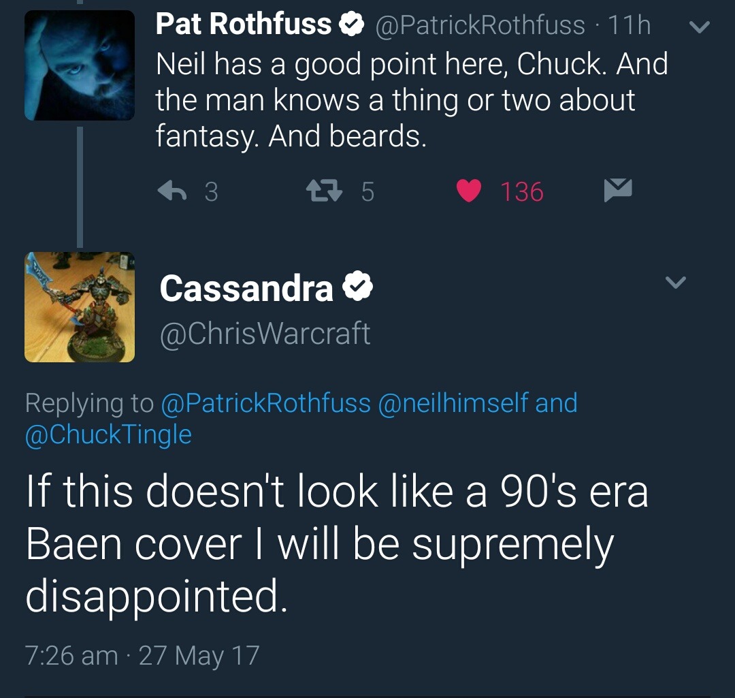Screen dimensions: 735x698
Task: Open the @ChuckTingle mention link
Action: point(108,434)
